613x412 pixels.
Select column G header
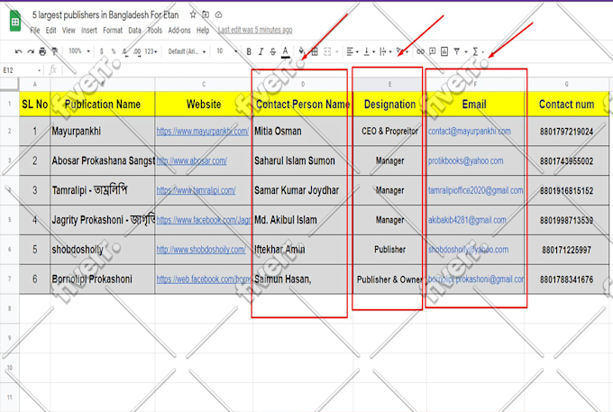click(566, 84)
